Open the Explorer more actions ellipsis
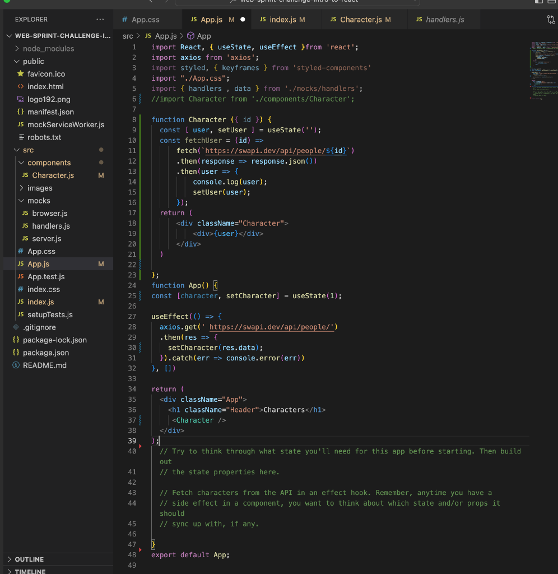This screenshot has width=558, height=574. (x=100, y=19)
